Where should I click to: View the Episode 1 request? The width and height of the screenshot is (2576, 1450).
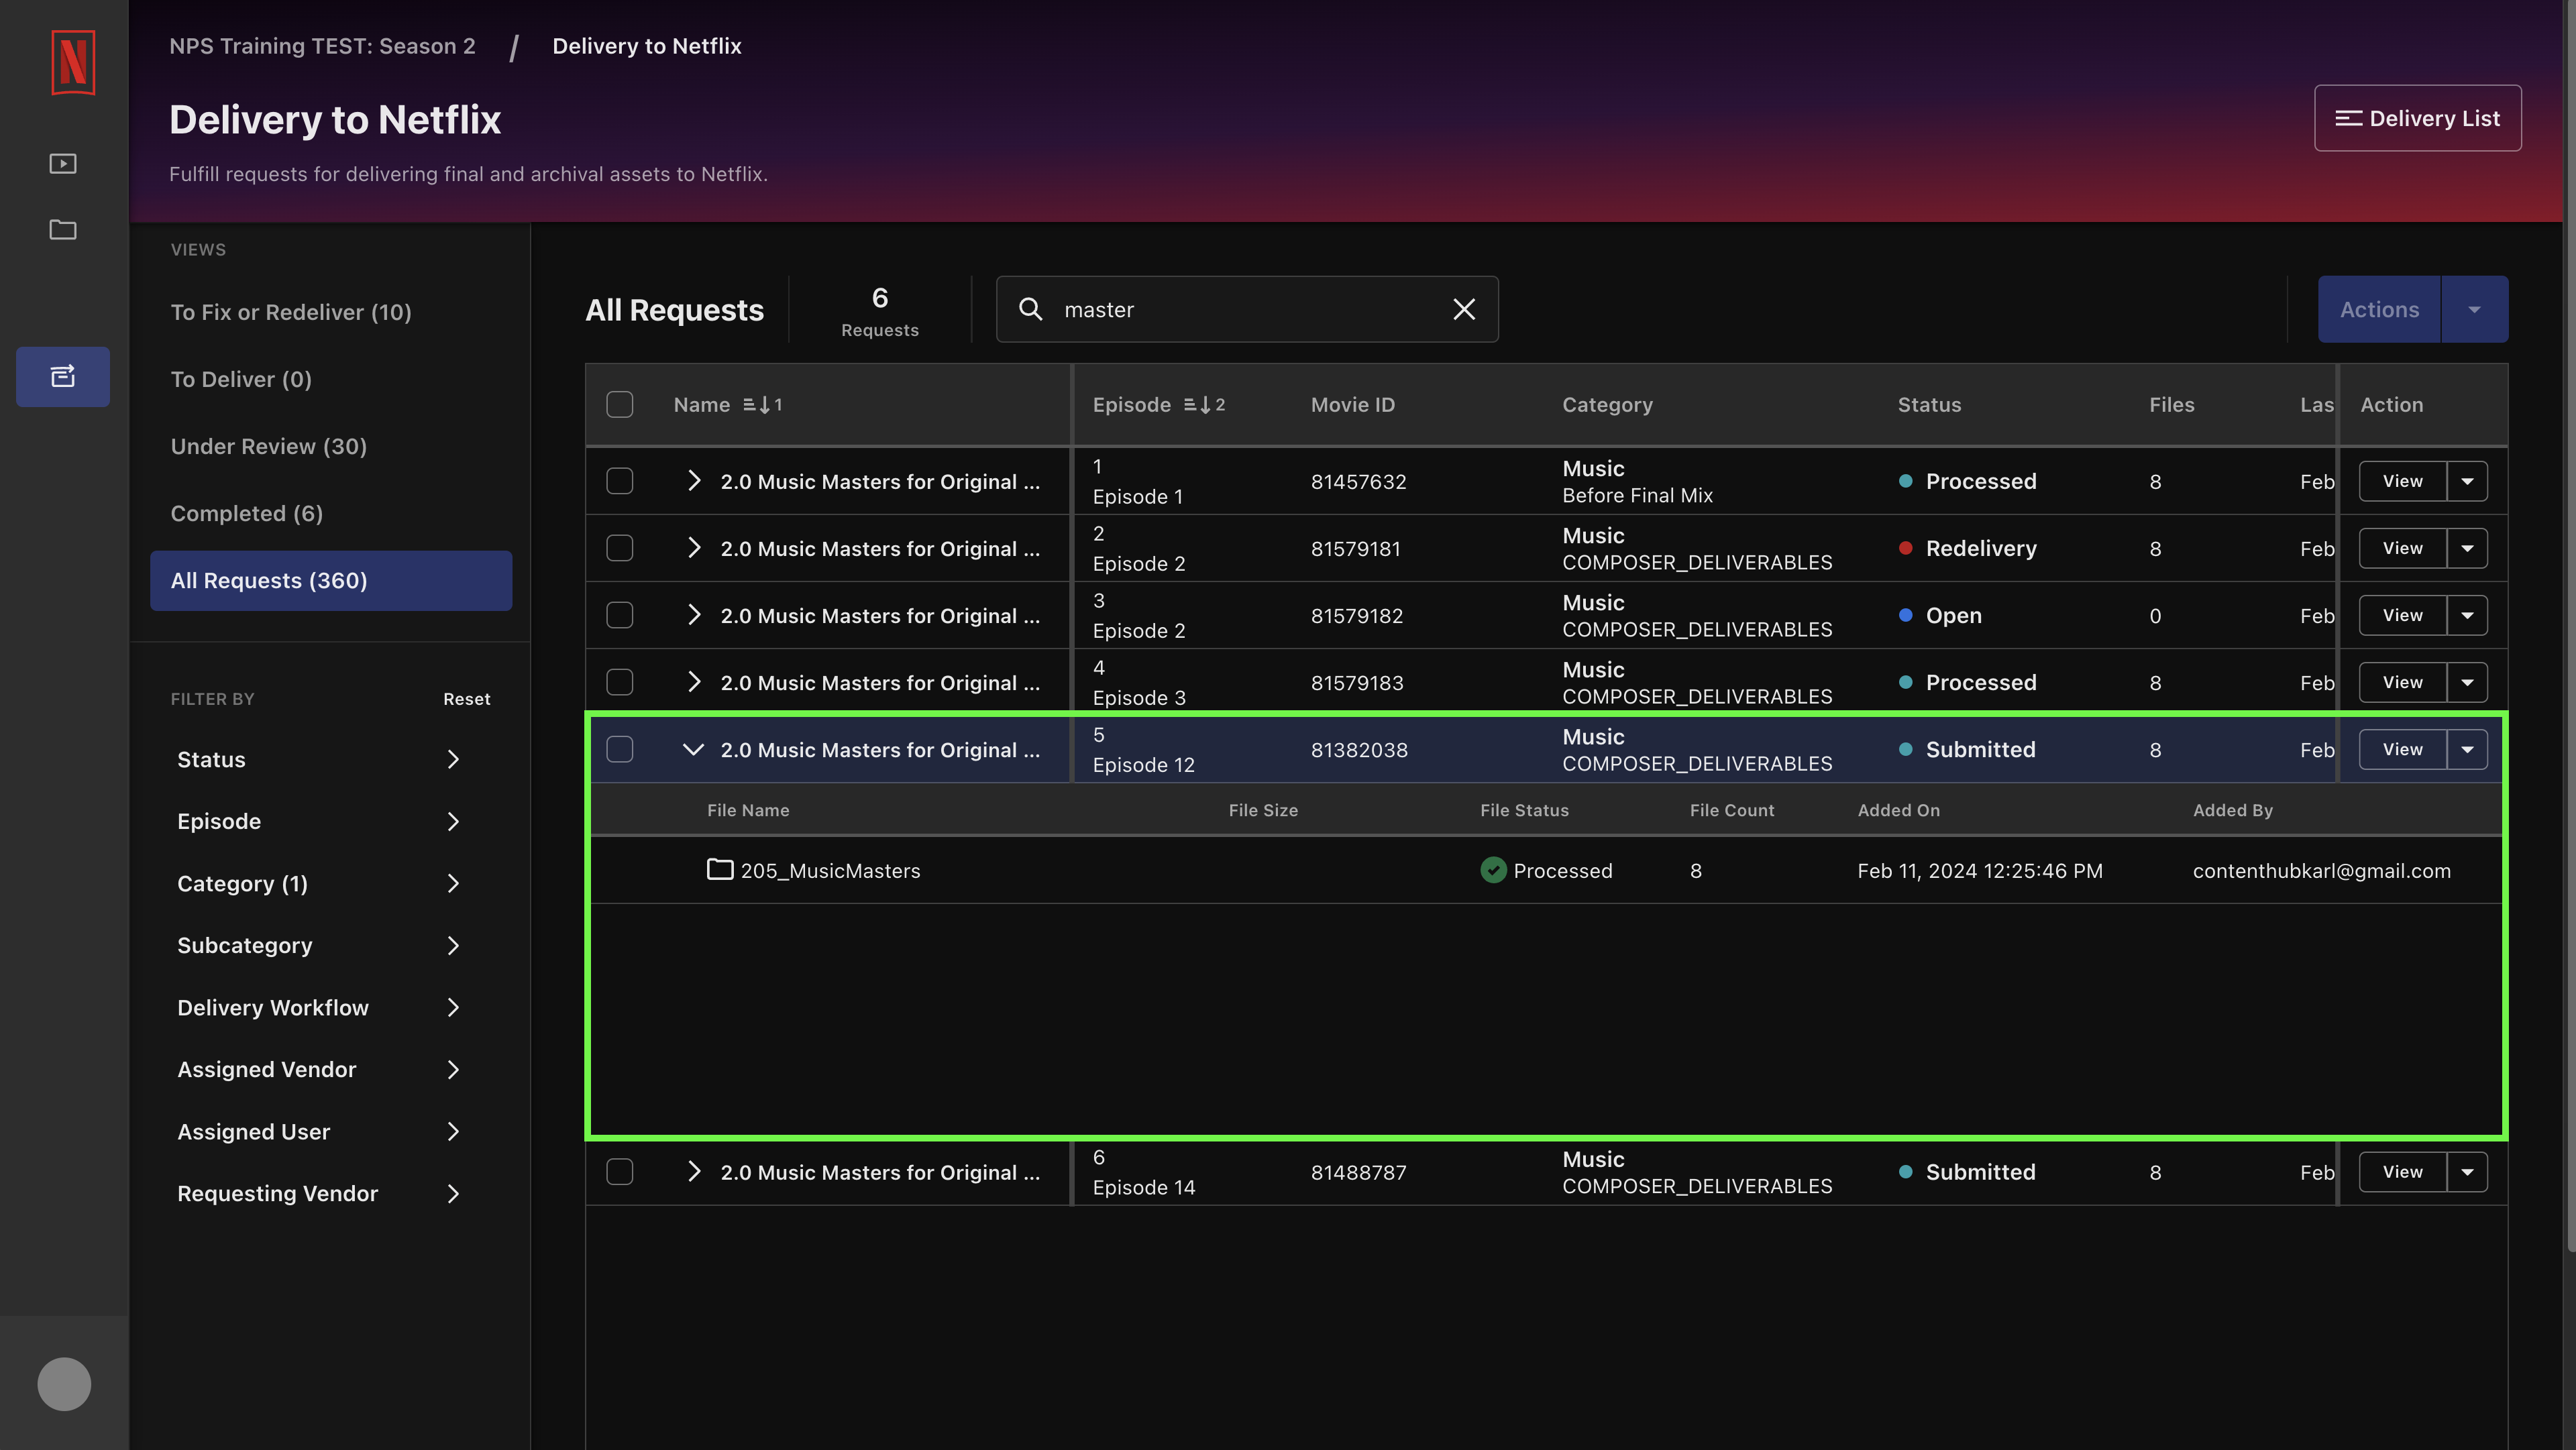[2402, 481]
